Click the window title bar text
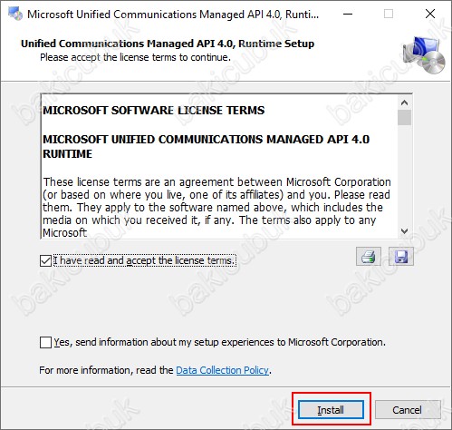This screenshot has height=430, width=452. click(x=173, y=15)
